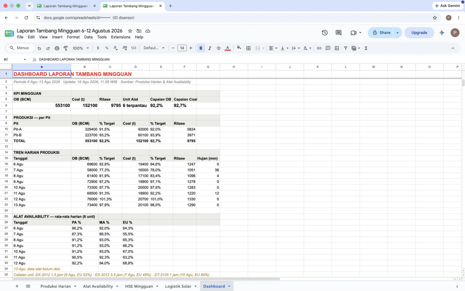
Task: Open Share options arrow
Action: click(398, 33)
